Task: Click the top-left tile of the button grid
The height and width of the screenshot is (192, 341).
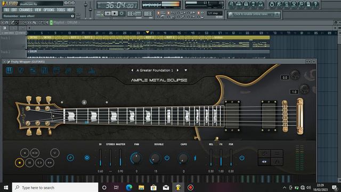Action: click(x=264, y=154)
